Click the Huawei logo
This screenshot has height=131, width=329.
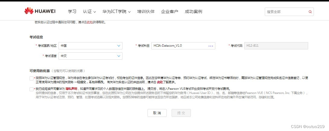pyautogui.click(x=40, y=11)
